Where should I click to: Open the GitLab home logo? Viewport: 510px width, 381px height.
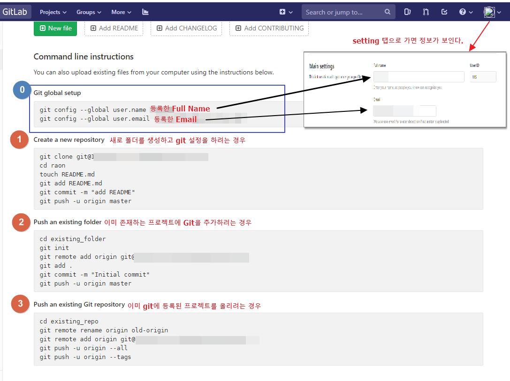15,12
